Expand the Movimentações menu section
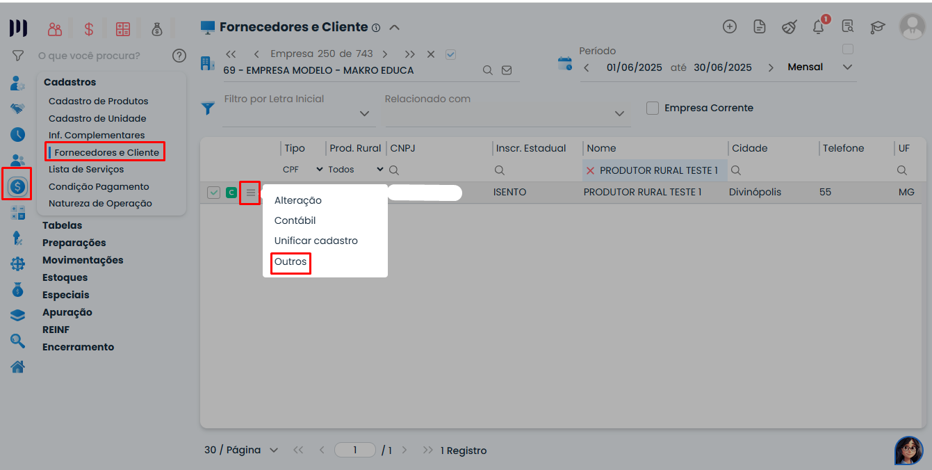This screenshot has width=932, height=470. 83,260
